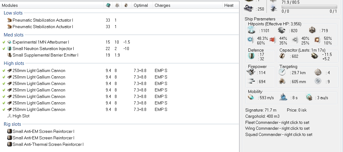Click the powergrid column header icon

[x=117, y=5]
